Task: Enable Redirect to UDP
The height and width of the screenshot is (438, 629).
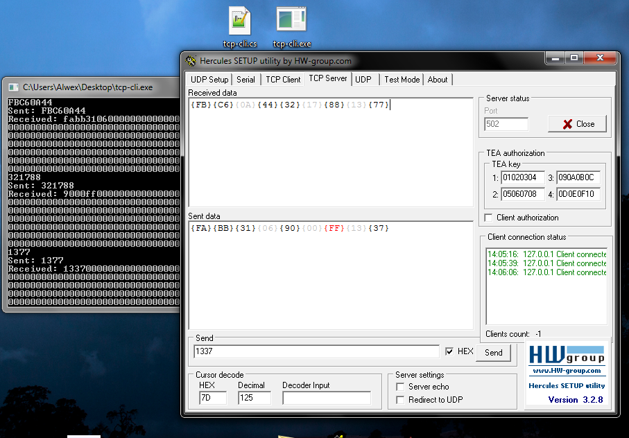Action: [x=400, y=400]
